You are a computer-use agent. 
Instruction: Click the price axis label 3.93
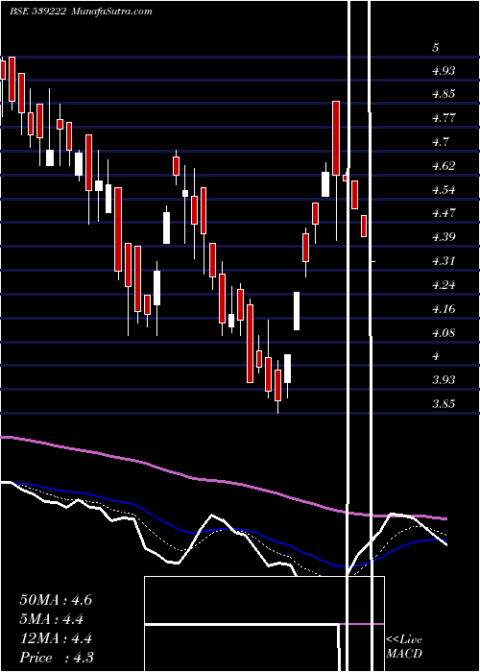[x=444, y=380]
